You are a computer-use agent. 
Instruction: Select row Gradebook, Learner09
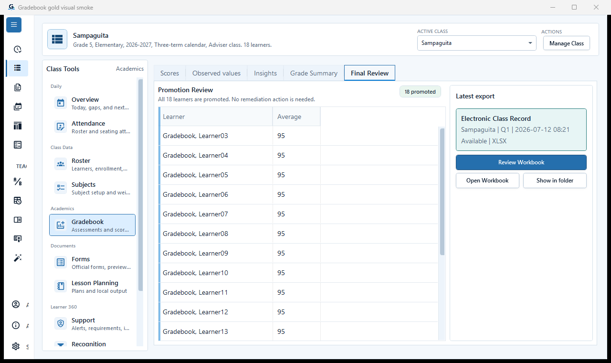coord(298,253)
